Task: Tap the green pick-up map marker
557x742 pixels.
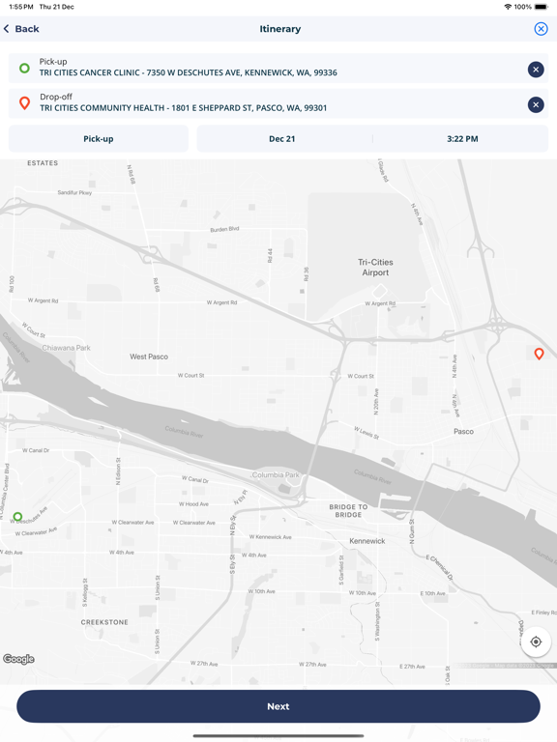Action: click(17, 516)
